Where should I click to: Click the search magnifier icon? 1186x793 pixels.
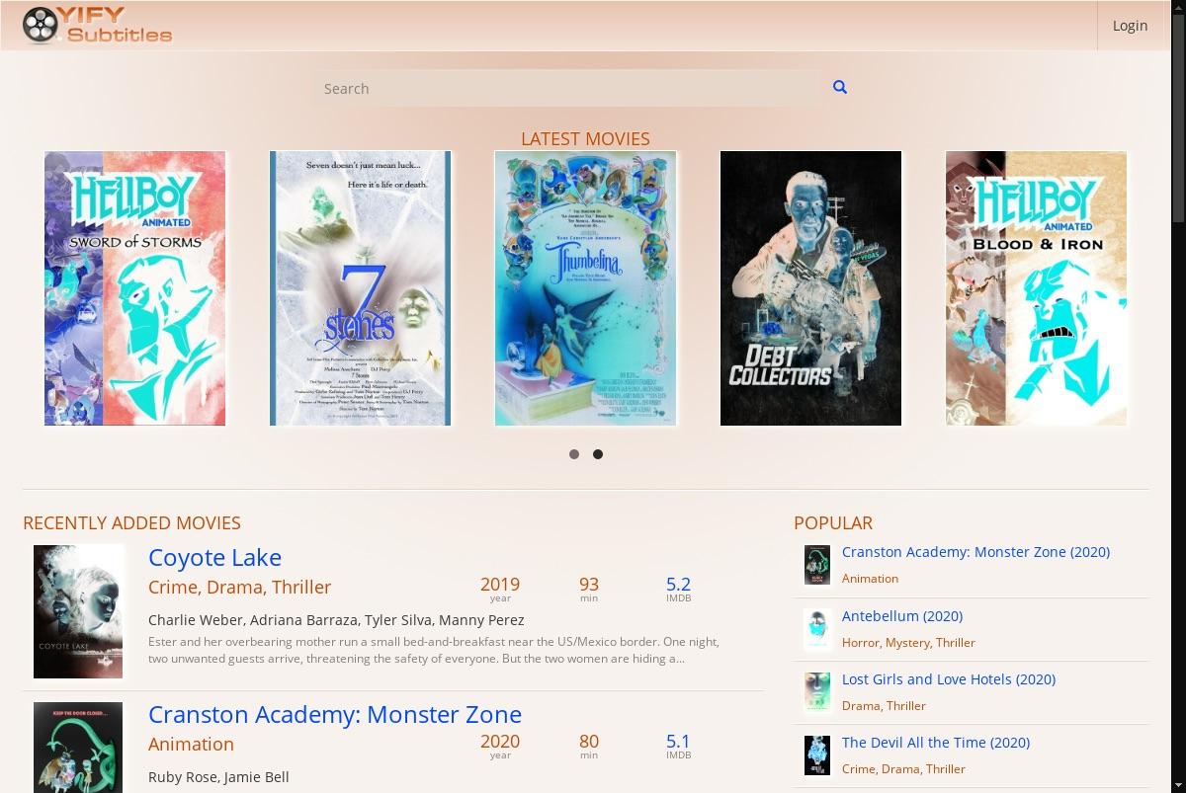coord(840,87)
